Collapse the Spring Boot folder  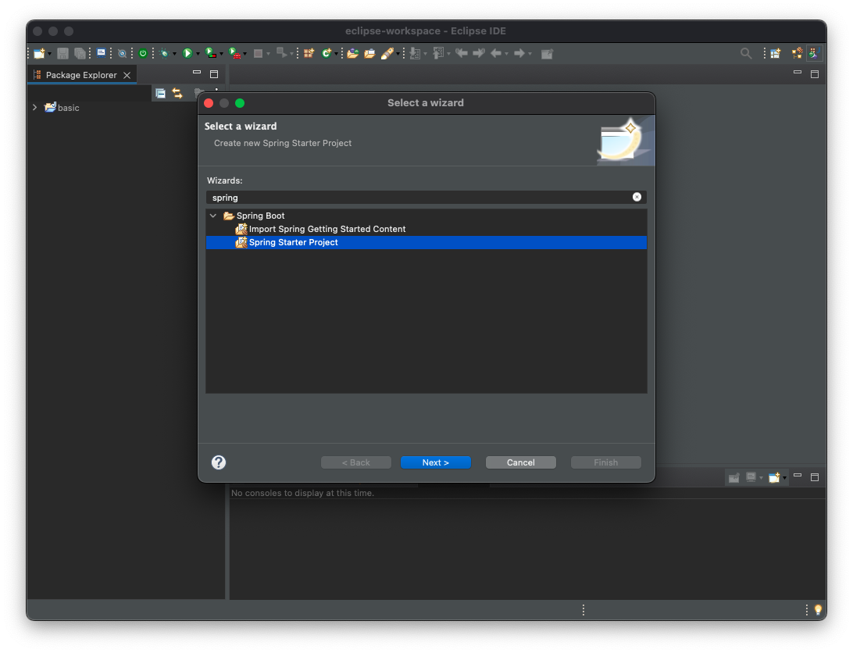(213, 216)
